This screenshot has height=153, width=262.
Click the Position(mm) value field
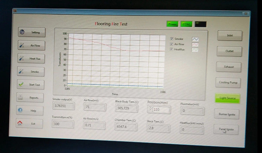(x=161, y=109)
